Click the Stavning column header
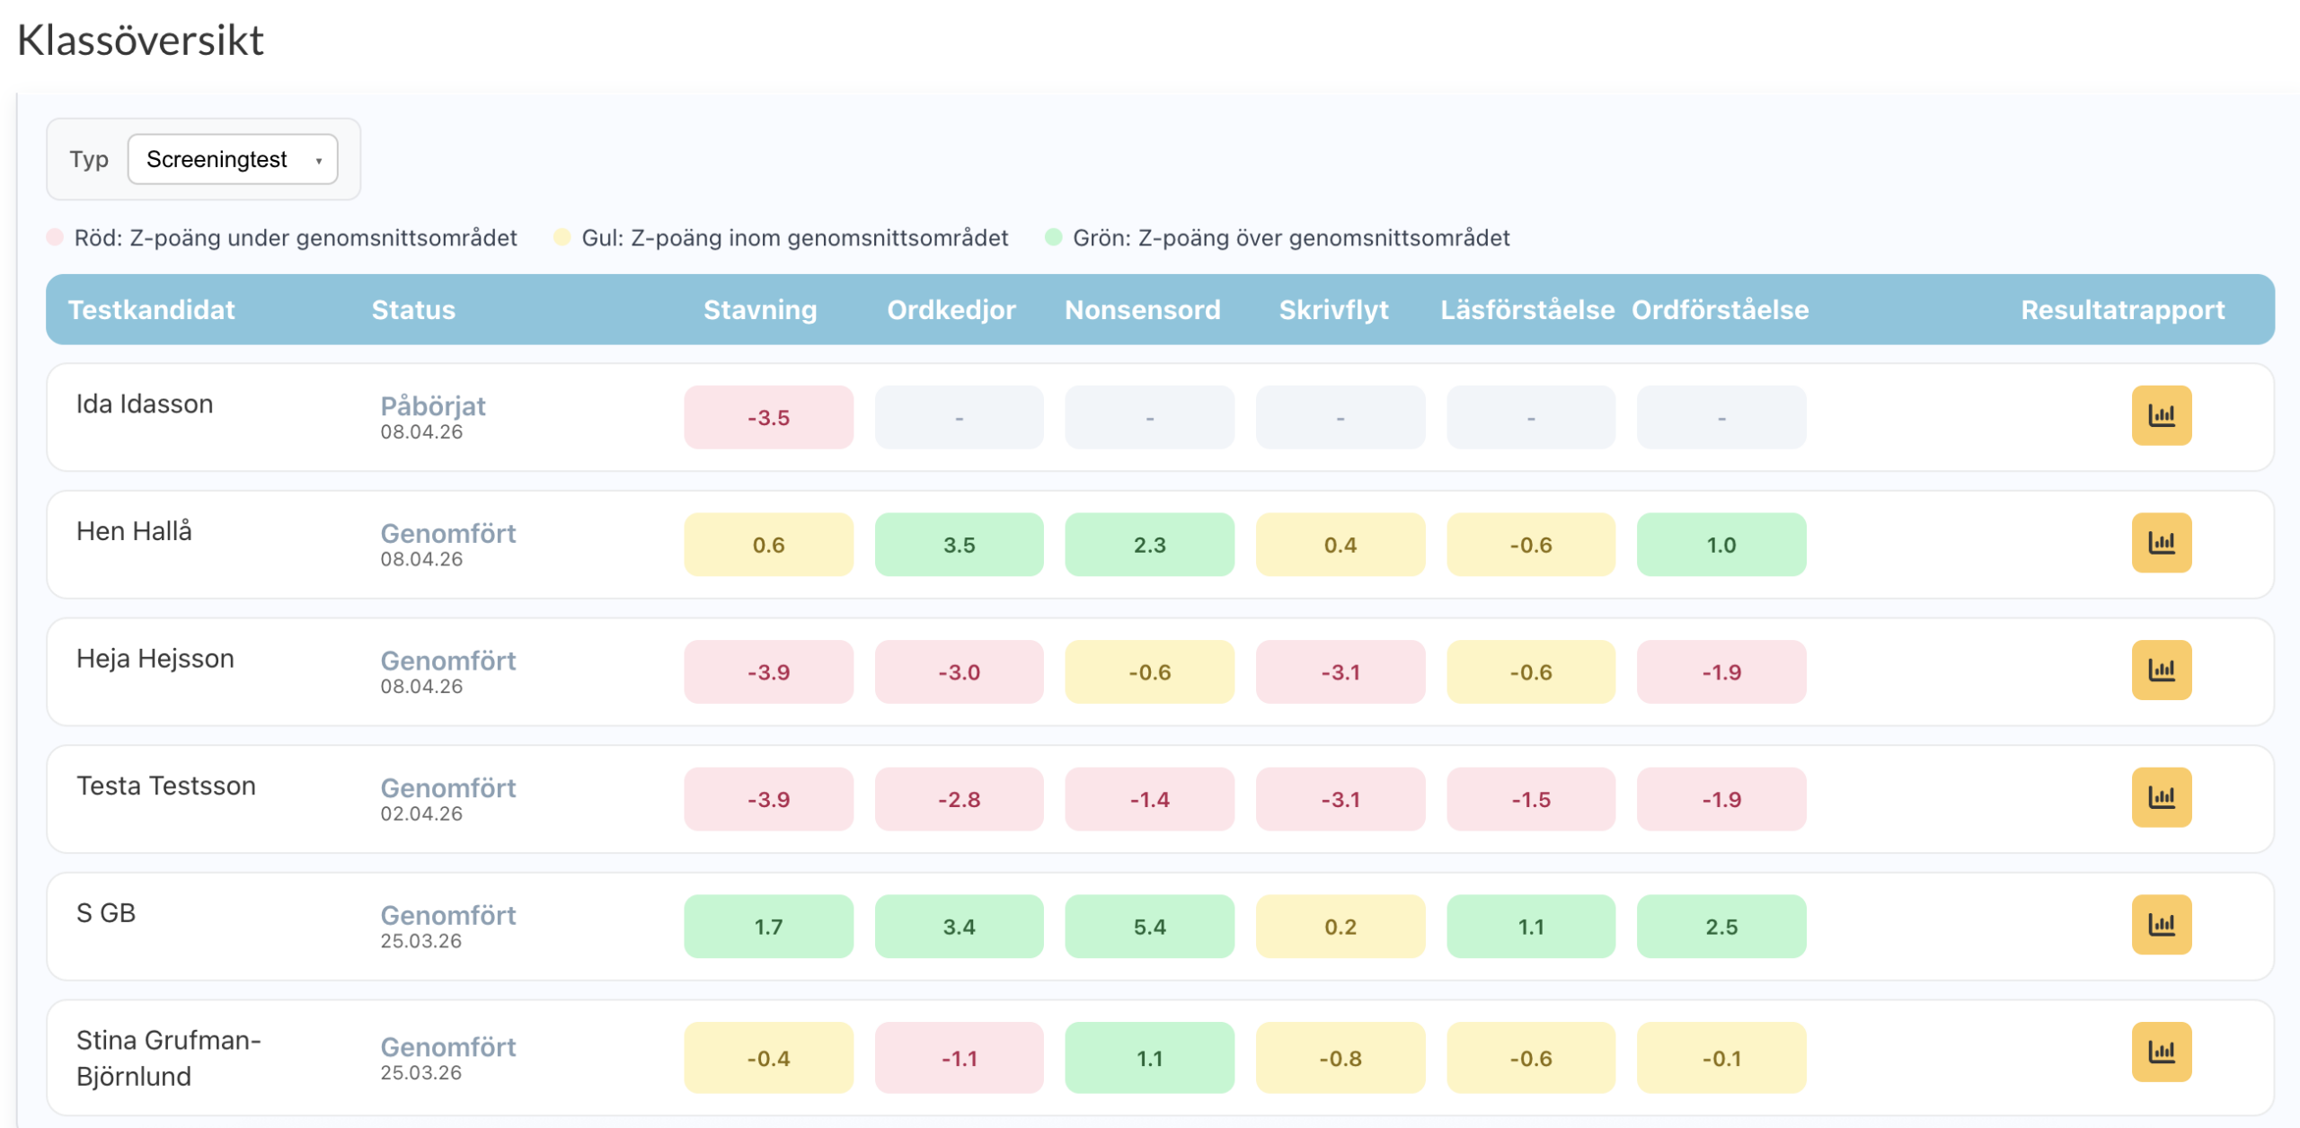Image resolution: width=2300 pixels, height=1128 pixels. tap(759, 310)
